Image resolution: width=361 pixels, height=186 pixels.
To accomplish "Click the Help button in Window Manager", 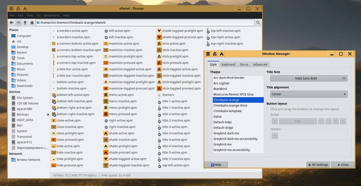I will coord(216,165).
